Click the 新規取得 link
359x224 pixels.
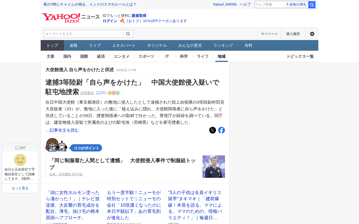(139, 16)
